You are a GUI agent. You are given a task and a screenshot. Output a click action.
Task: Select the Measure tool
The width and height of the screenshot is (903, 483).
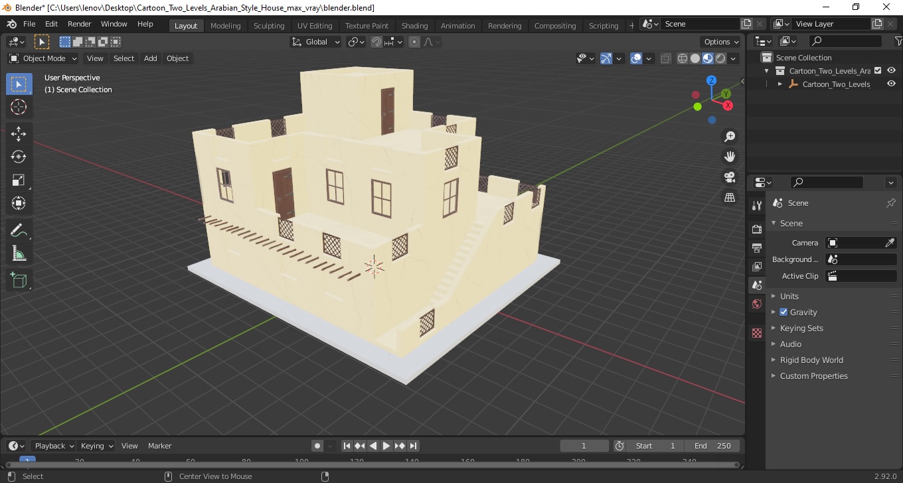click(19, 253)
